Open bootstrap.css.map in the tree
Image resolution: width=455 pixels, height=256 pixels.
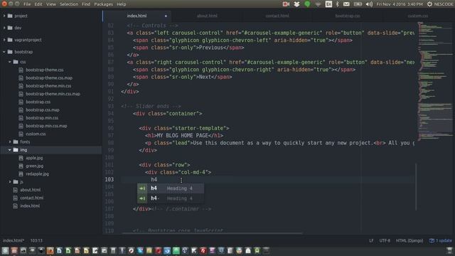point(43,110)
